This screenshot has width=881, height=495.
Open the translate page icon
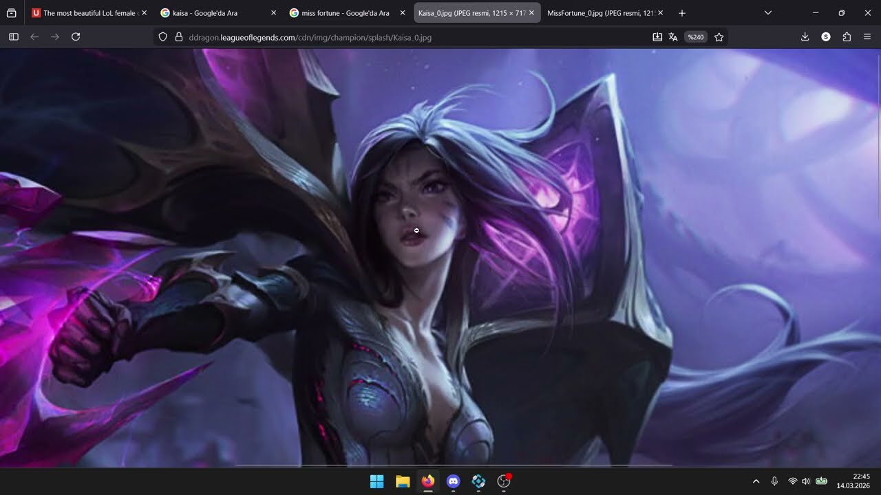673,37
